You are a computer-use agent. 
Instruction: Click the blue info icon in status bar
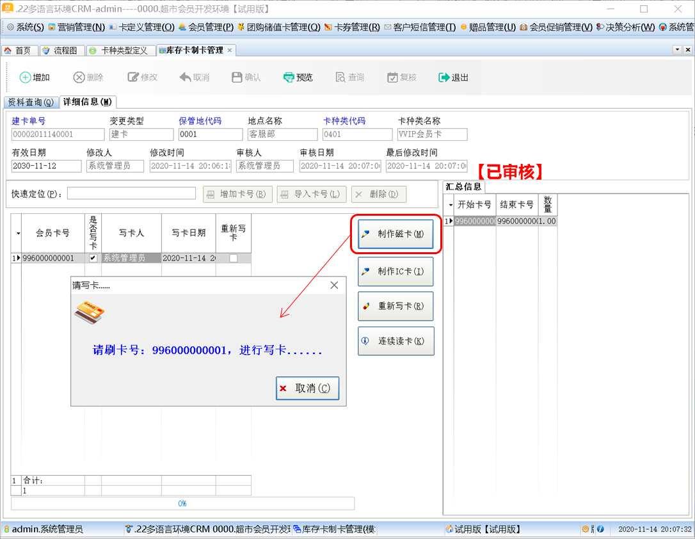pos(600,529)
